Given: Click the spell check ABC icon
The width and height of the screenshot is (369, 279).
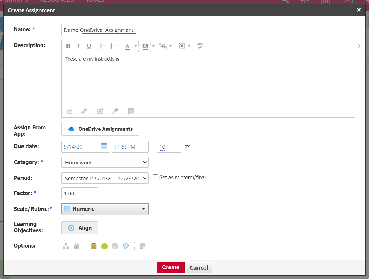Looking at the screenshot, I should tap(200, 46).
